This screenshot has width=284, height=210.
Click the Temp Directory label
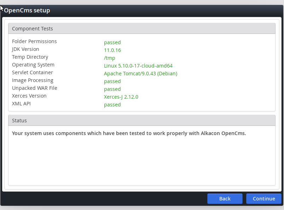[30, 57]
